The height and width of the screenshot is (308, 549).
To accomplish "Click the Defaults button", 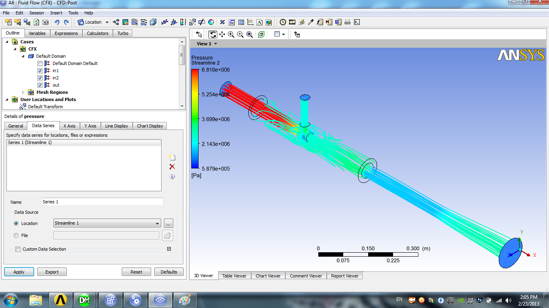I will point(169,272).
